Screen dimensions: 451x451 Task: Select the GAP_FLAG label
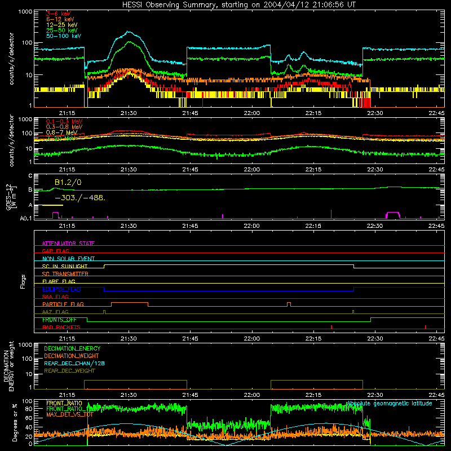(x=55, y=251)
